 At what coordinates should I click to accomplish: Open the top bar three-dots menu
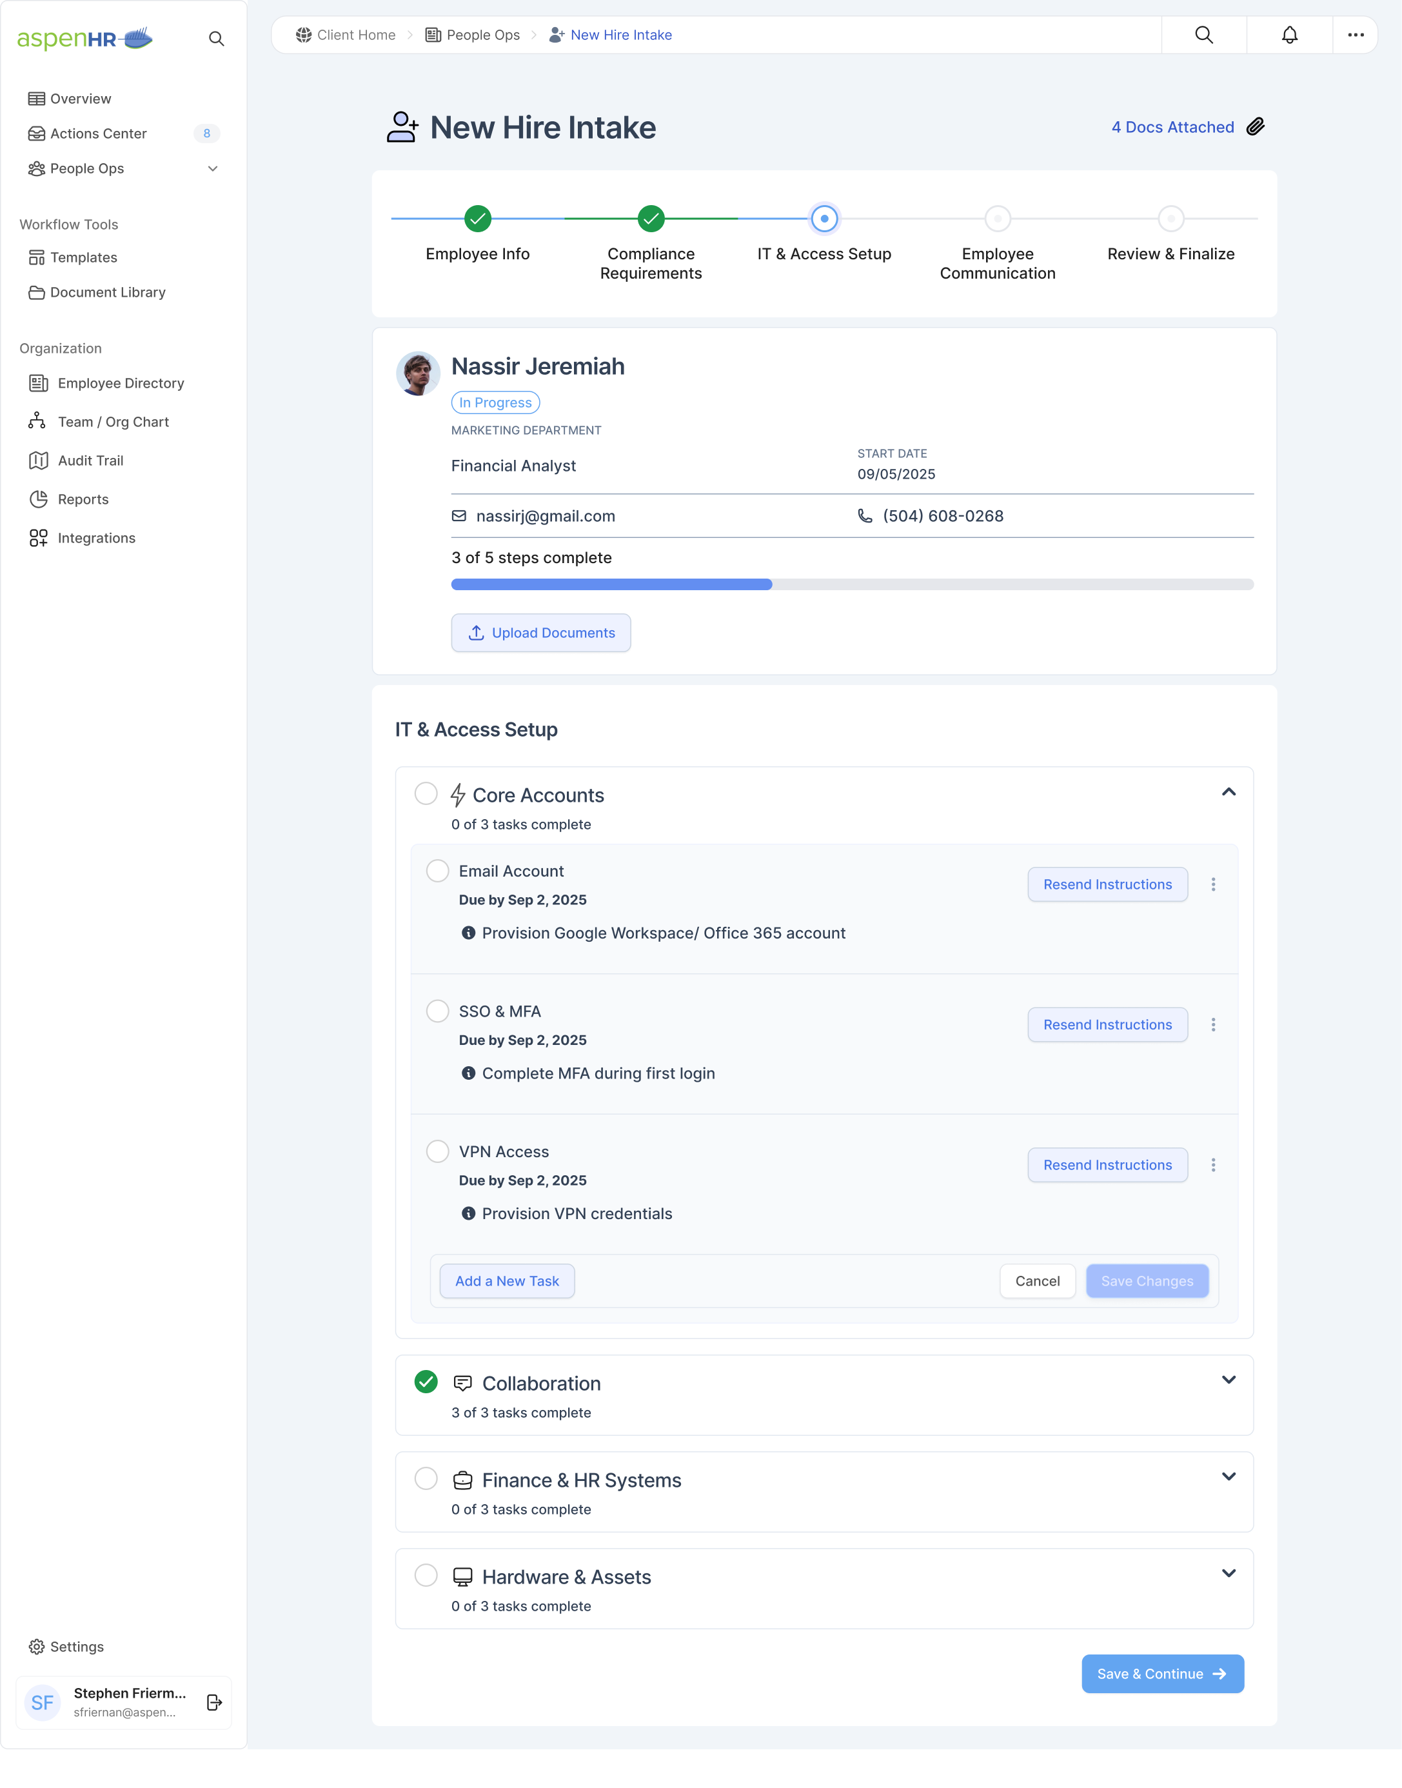click(x=1355, y=34)
